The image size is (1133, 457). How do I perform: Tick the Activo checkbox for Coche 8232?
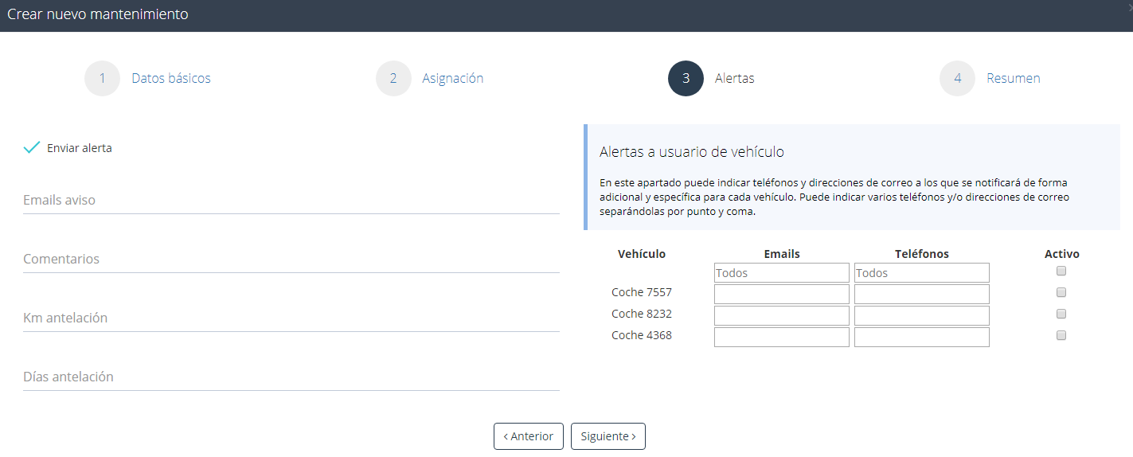tap(1061, 314)
